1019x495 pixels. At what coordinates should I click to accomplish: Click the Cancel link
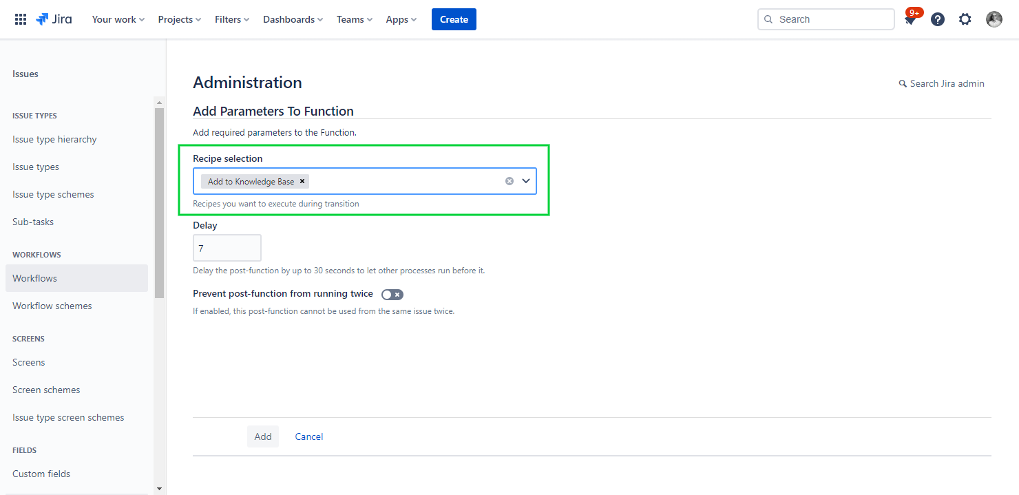tap(309, 436)
